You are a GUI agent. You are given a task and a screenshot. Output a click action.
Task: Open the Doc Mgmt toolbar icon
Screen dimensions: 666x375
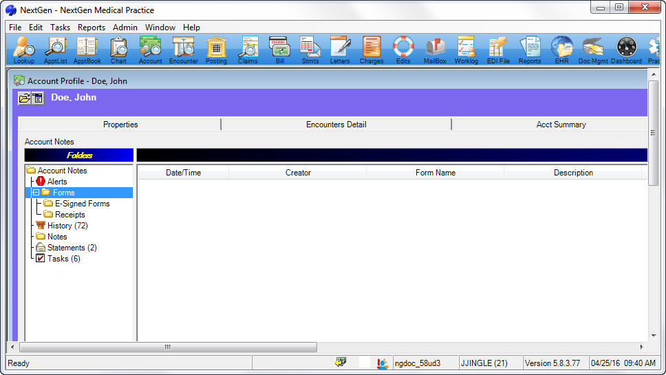click(593, 50)
